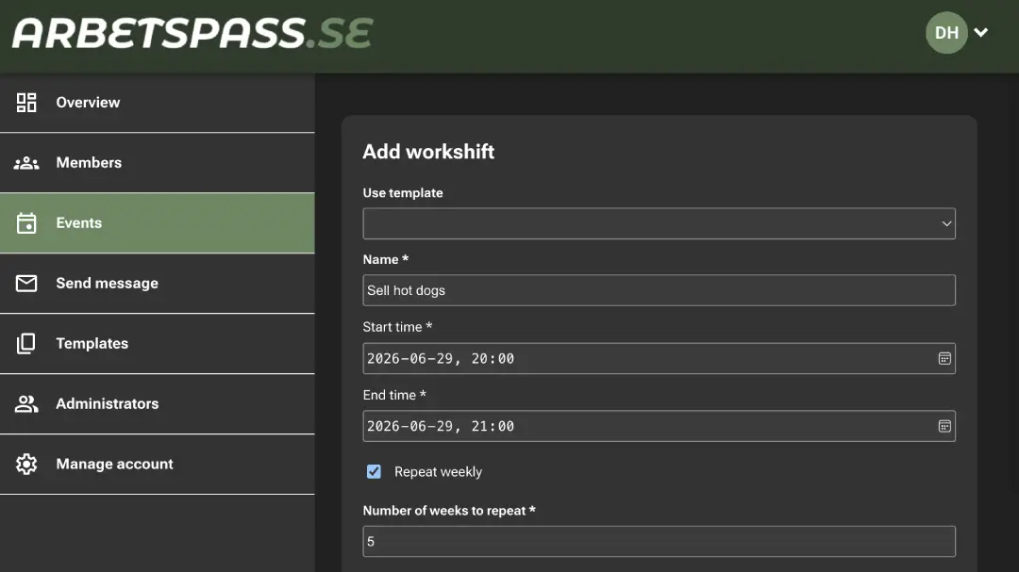Click the Manage account gear icon
This screenshot has height=572, width=1019.
pyautogui.click(x=26, y=465)
